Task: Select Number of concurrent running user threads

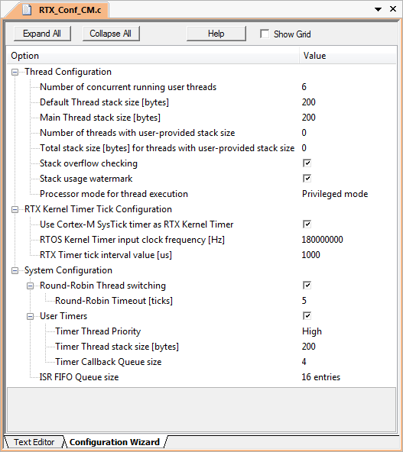Action: (x=128, y=87)
